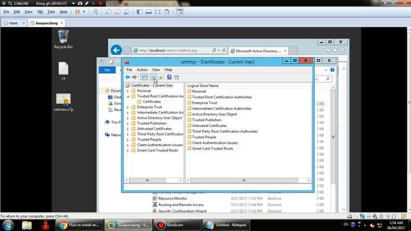Viewport: 411px width, 231px height.
Task: Click the Back arrow in certmgr toolbar
Action: [128, 77]
